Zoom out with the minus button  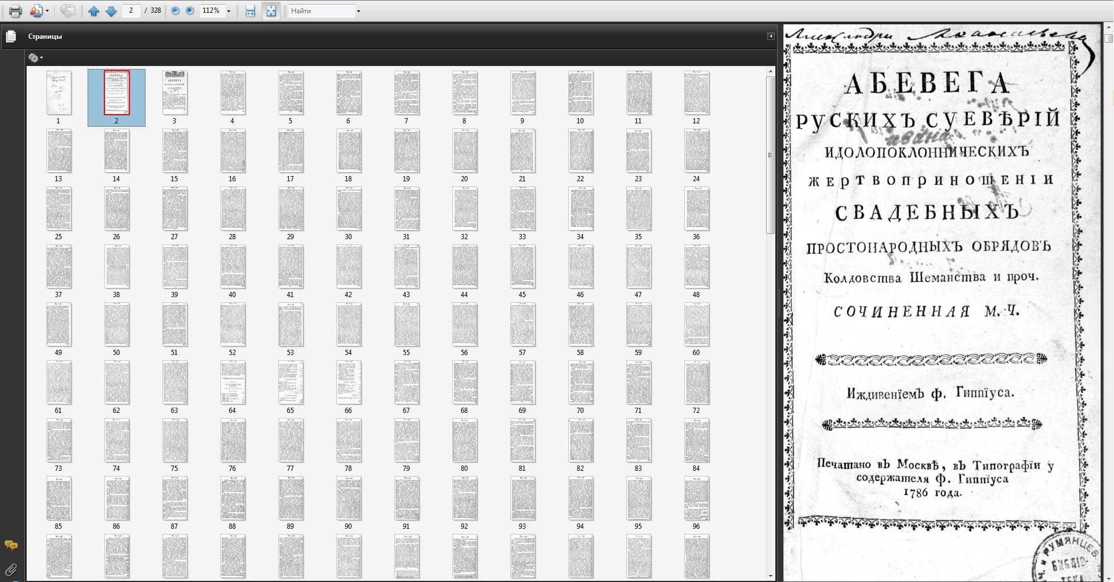point(175,10)
